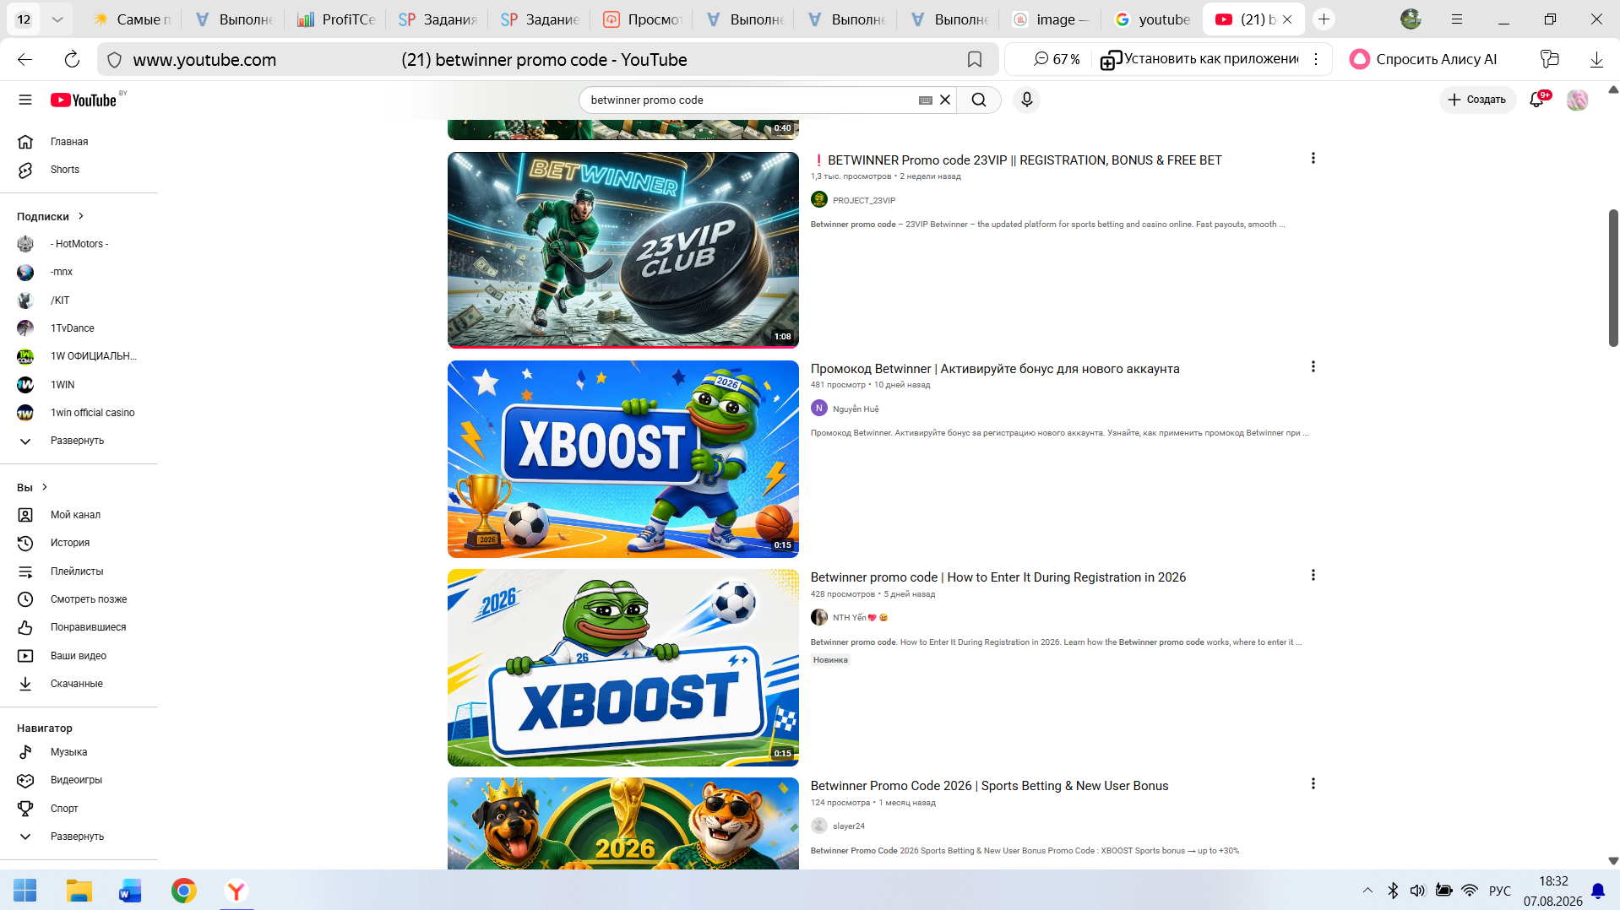Open options for the Promo Code 2026 video

1313,783
